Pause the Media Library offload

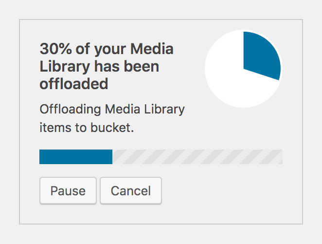click(x=68, y=191)
